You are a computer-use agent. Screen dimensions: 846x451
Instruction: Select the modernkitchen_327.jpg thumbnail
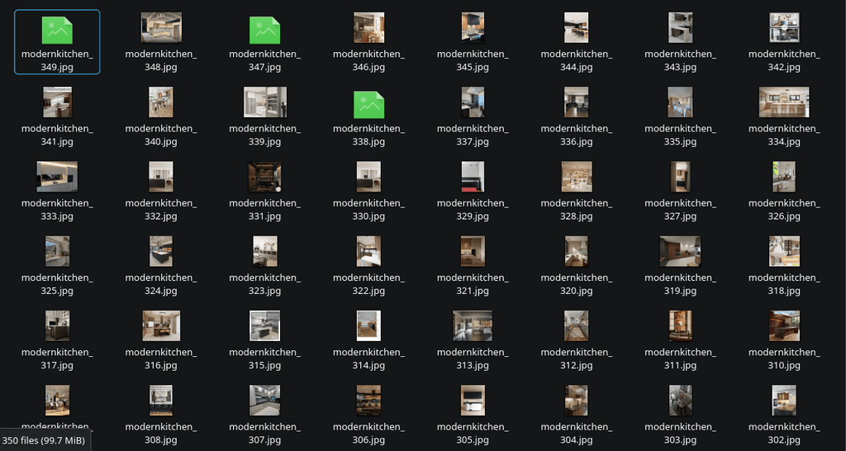coord(681,177)
